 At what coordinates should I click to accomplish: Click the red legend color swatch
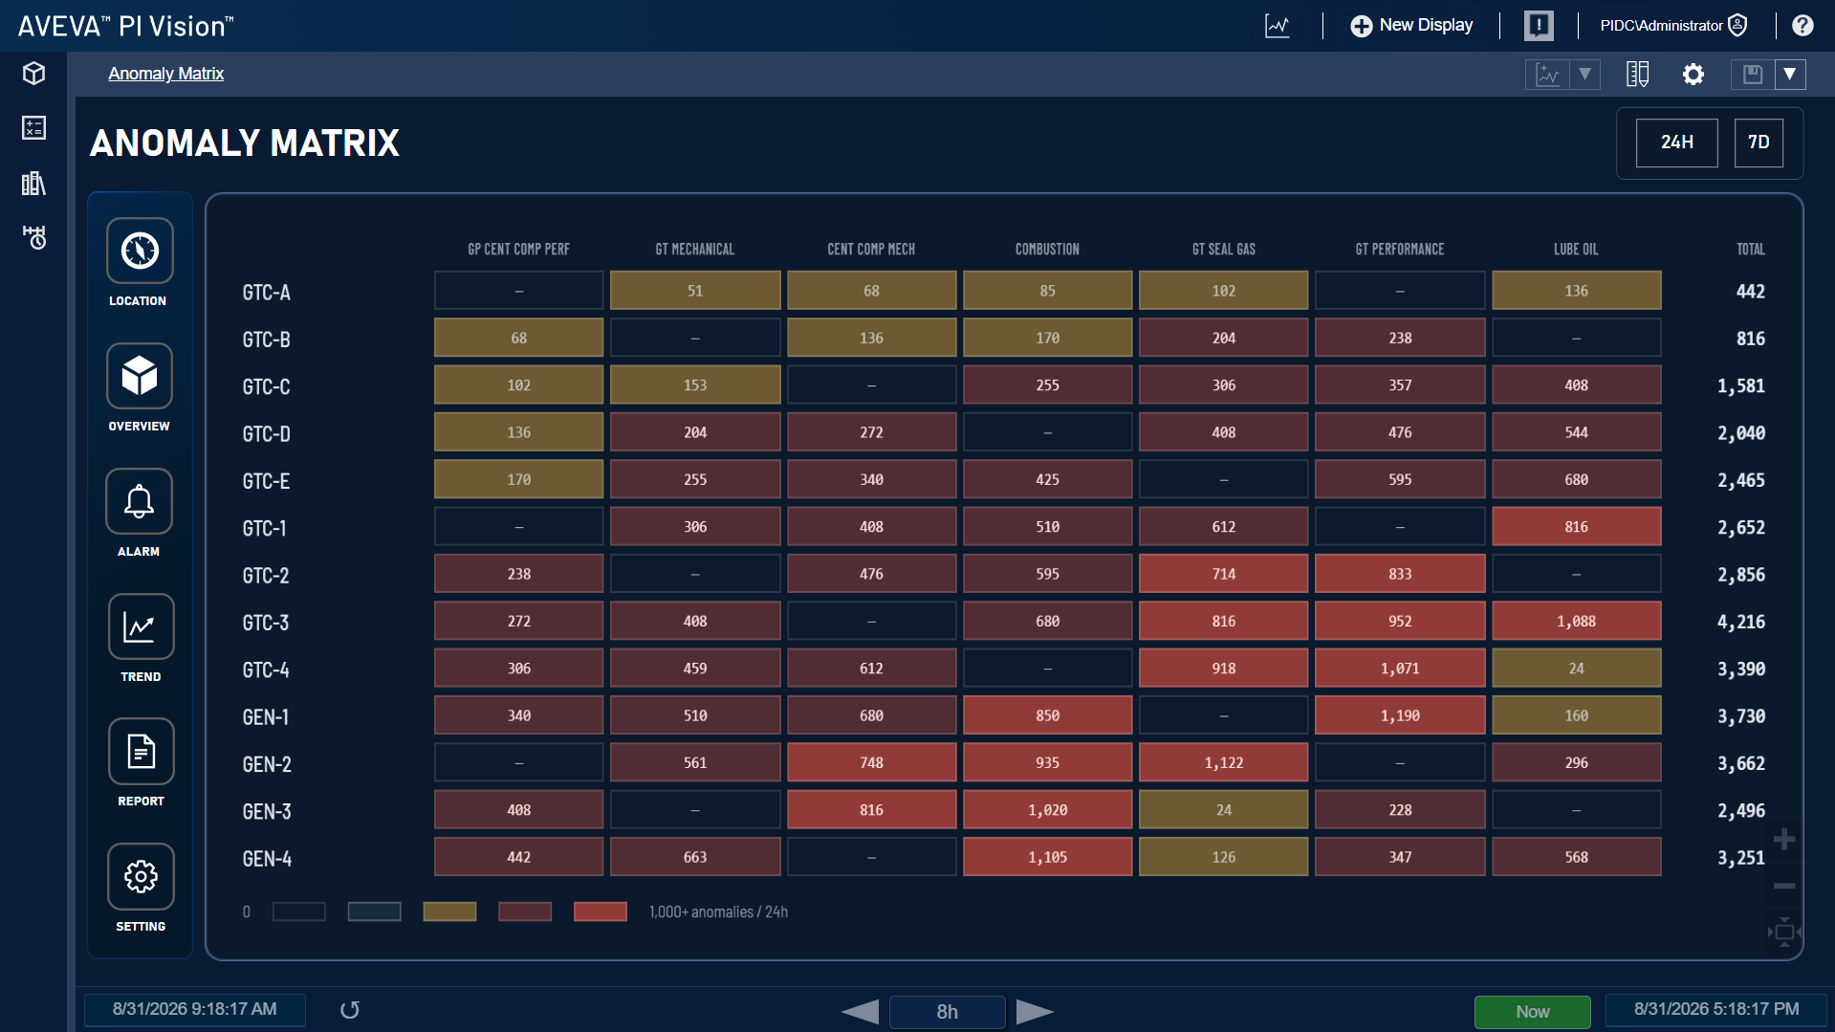tap(600, 911)
